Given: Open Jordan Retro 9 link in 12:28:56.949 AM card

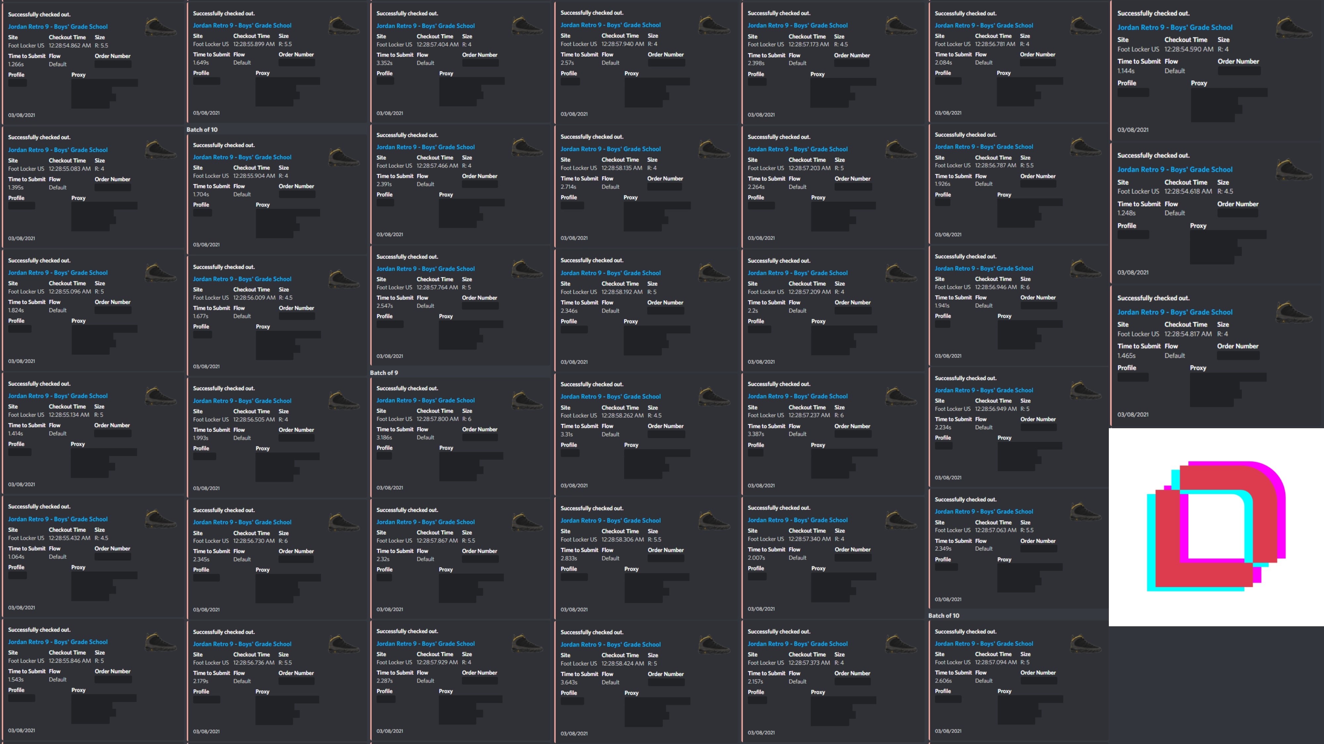Looking at the screenshot, I should (x=984, y=390).
